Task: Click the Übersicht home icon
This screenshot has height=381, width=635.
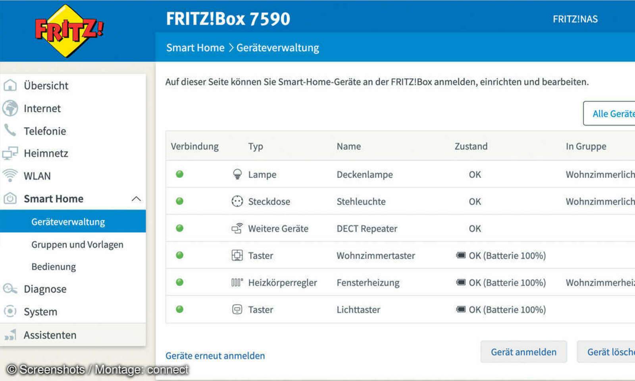Action: 10,85
